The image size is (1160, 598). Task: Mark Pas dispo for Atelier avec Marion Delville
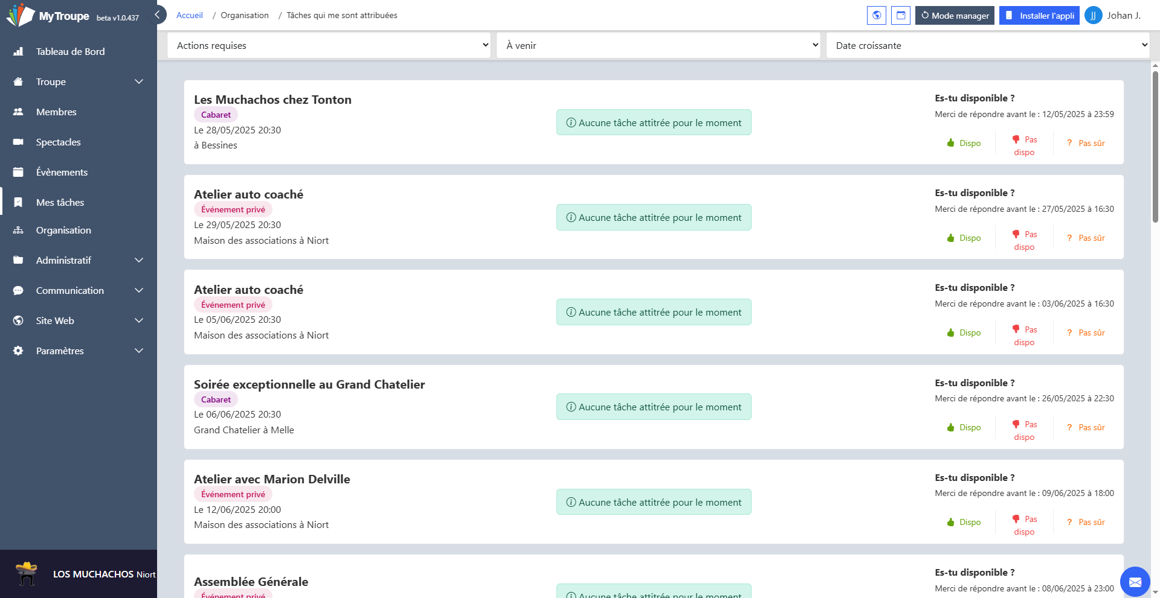pyautogui.click(x=1025, y=525)
